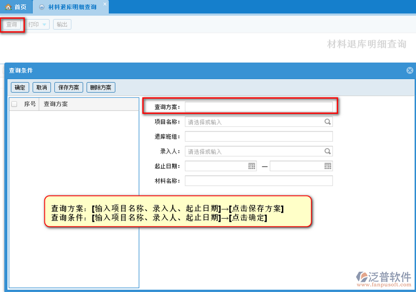Click 确定 in query dialog

pyautogui.click(x=20, y=87)
